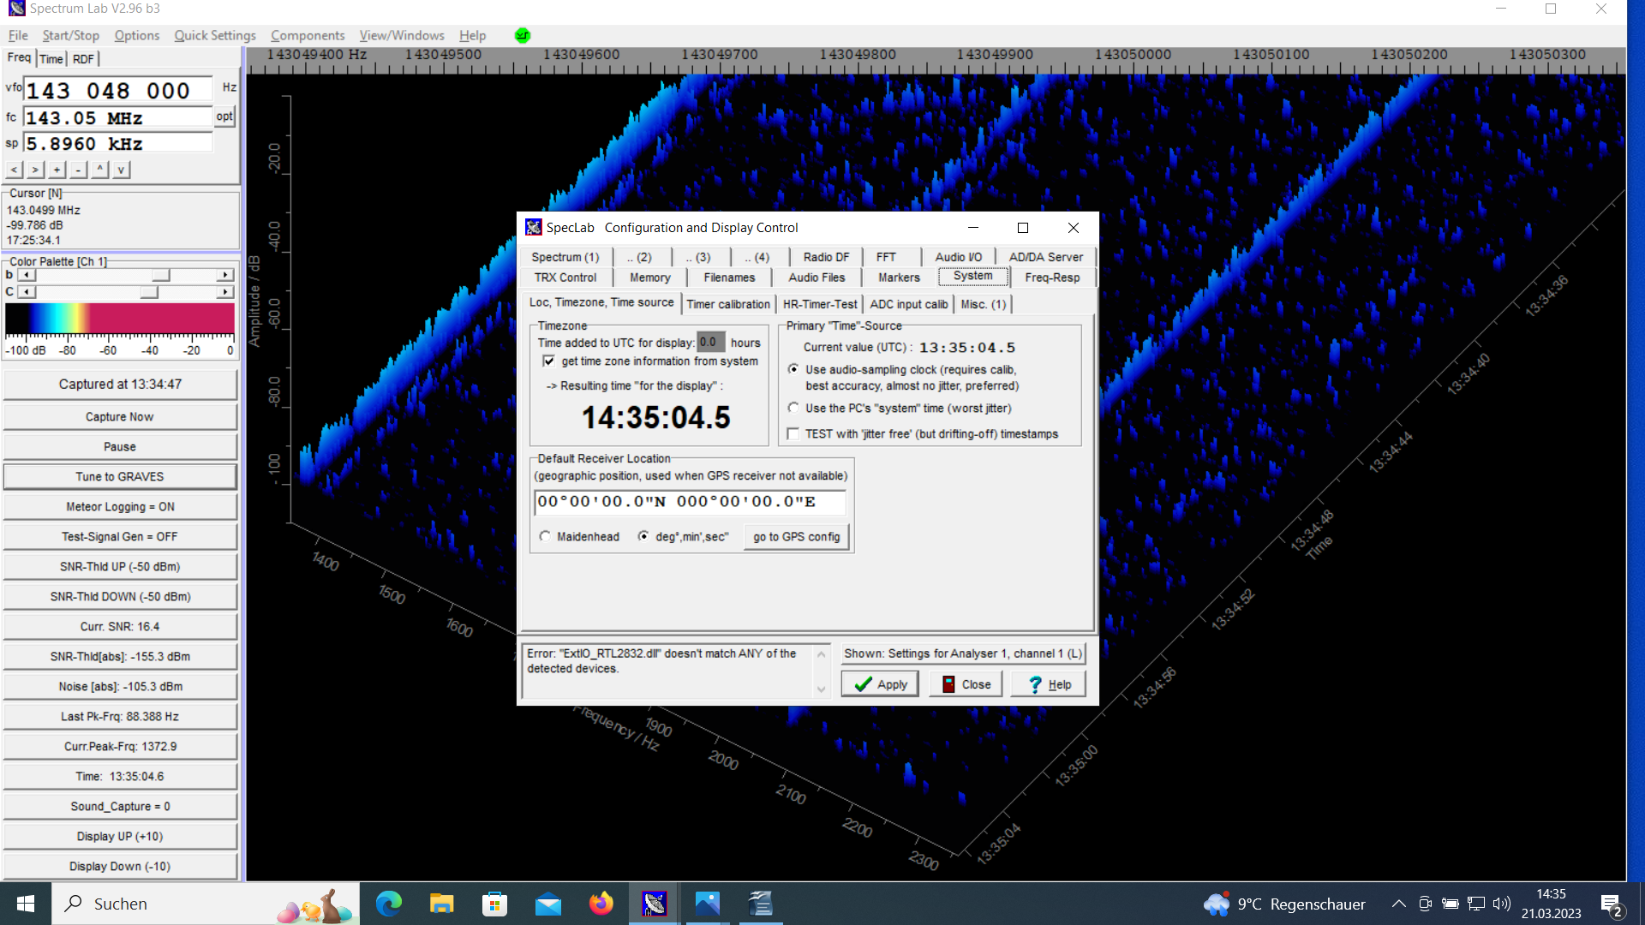Click contrast slider left arrow (C)
Image resolution: width=1645 pixels, height=925 pixels.
(x=27, y=292)
